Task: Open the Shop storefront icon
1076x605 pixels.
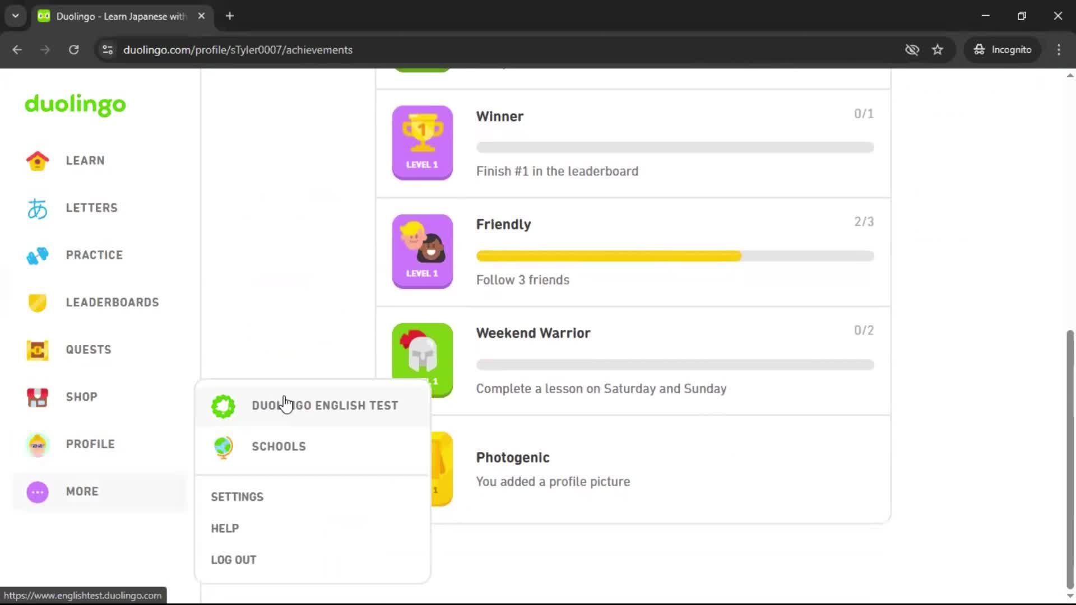Action: 37,397
